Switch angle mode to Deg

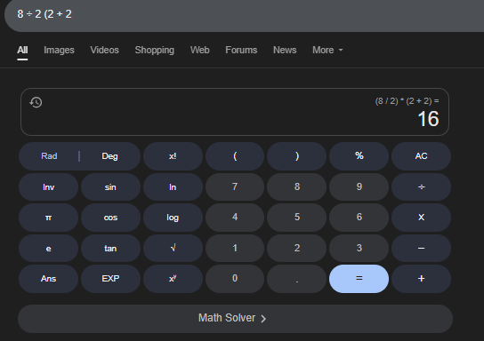110,156
